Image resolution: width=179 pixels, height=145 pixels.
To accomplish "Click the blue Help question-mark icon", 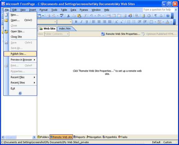I will [168, 16].
